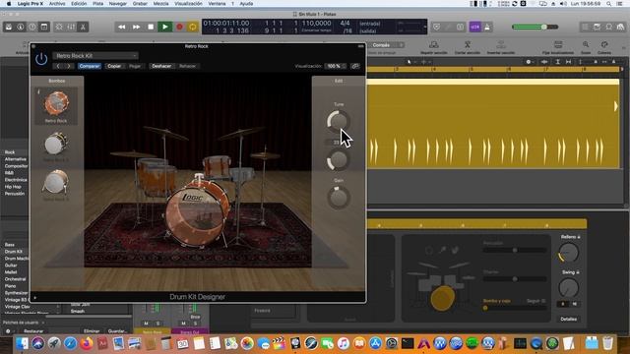The width and height of the screenshot is (630, 354).
Task: Open the Inspector info button
Action: click(21, 27)
